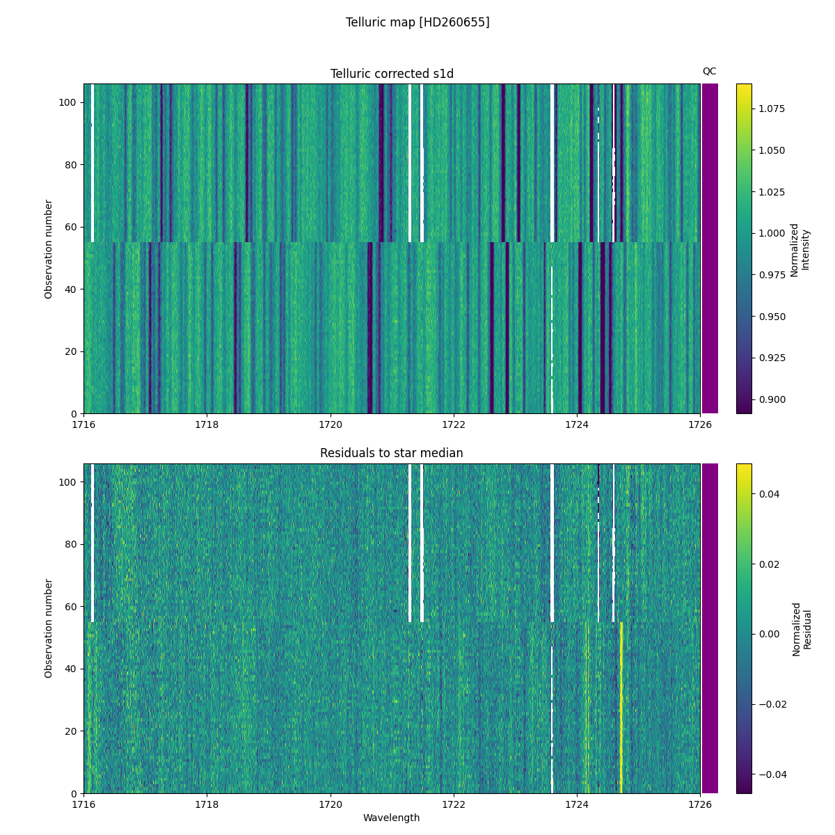Click the 0.02 tick on the residual colorbar

tap(769, 564)
